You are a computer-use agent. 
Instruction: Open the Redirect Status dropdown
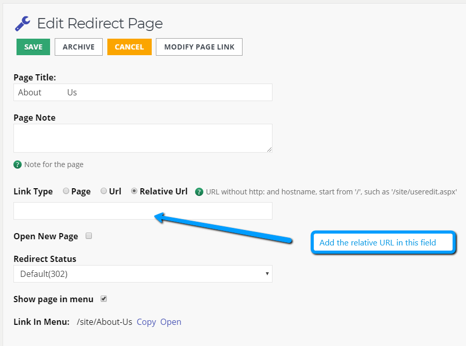click(x=142, y=274)
